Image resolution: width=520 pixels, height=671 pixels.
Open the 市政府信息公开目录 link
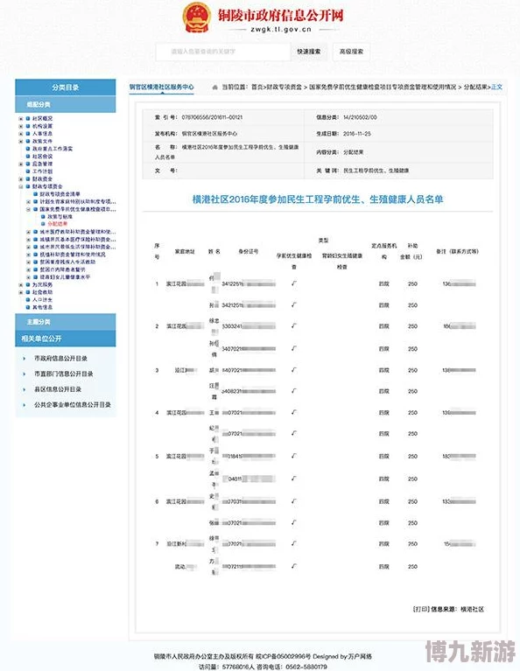click(60, 358)
